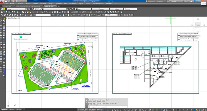
Task: Click the ViewCube ALTO face
Action: point(197,25)
